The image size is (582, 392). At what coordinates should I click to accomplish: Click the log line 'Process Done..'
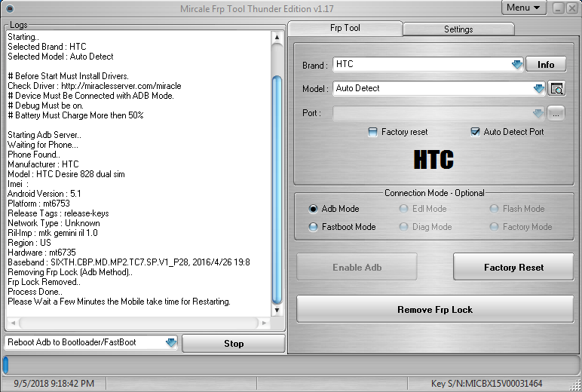(x=35, y=292)
